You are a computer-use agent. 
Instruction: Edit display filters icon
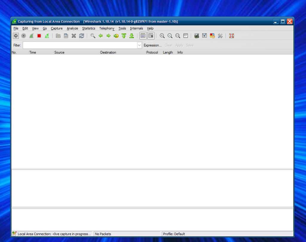pos(204,36)
